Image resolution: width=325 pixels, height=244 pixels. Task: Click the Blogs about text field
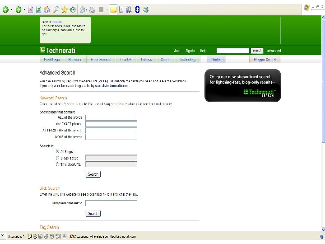[111, 158]
